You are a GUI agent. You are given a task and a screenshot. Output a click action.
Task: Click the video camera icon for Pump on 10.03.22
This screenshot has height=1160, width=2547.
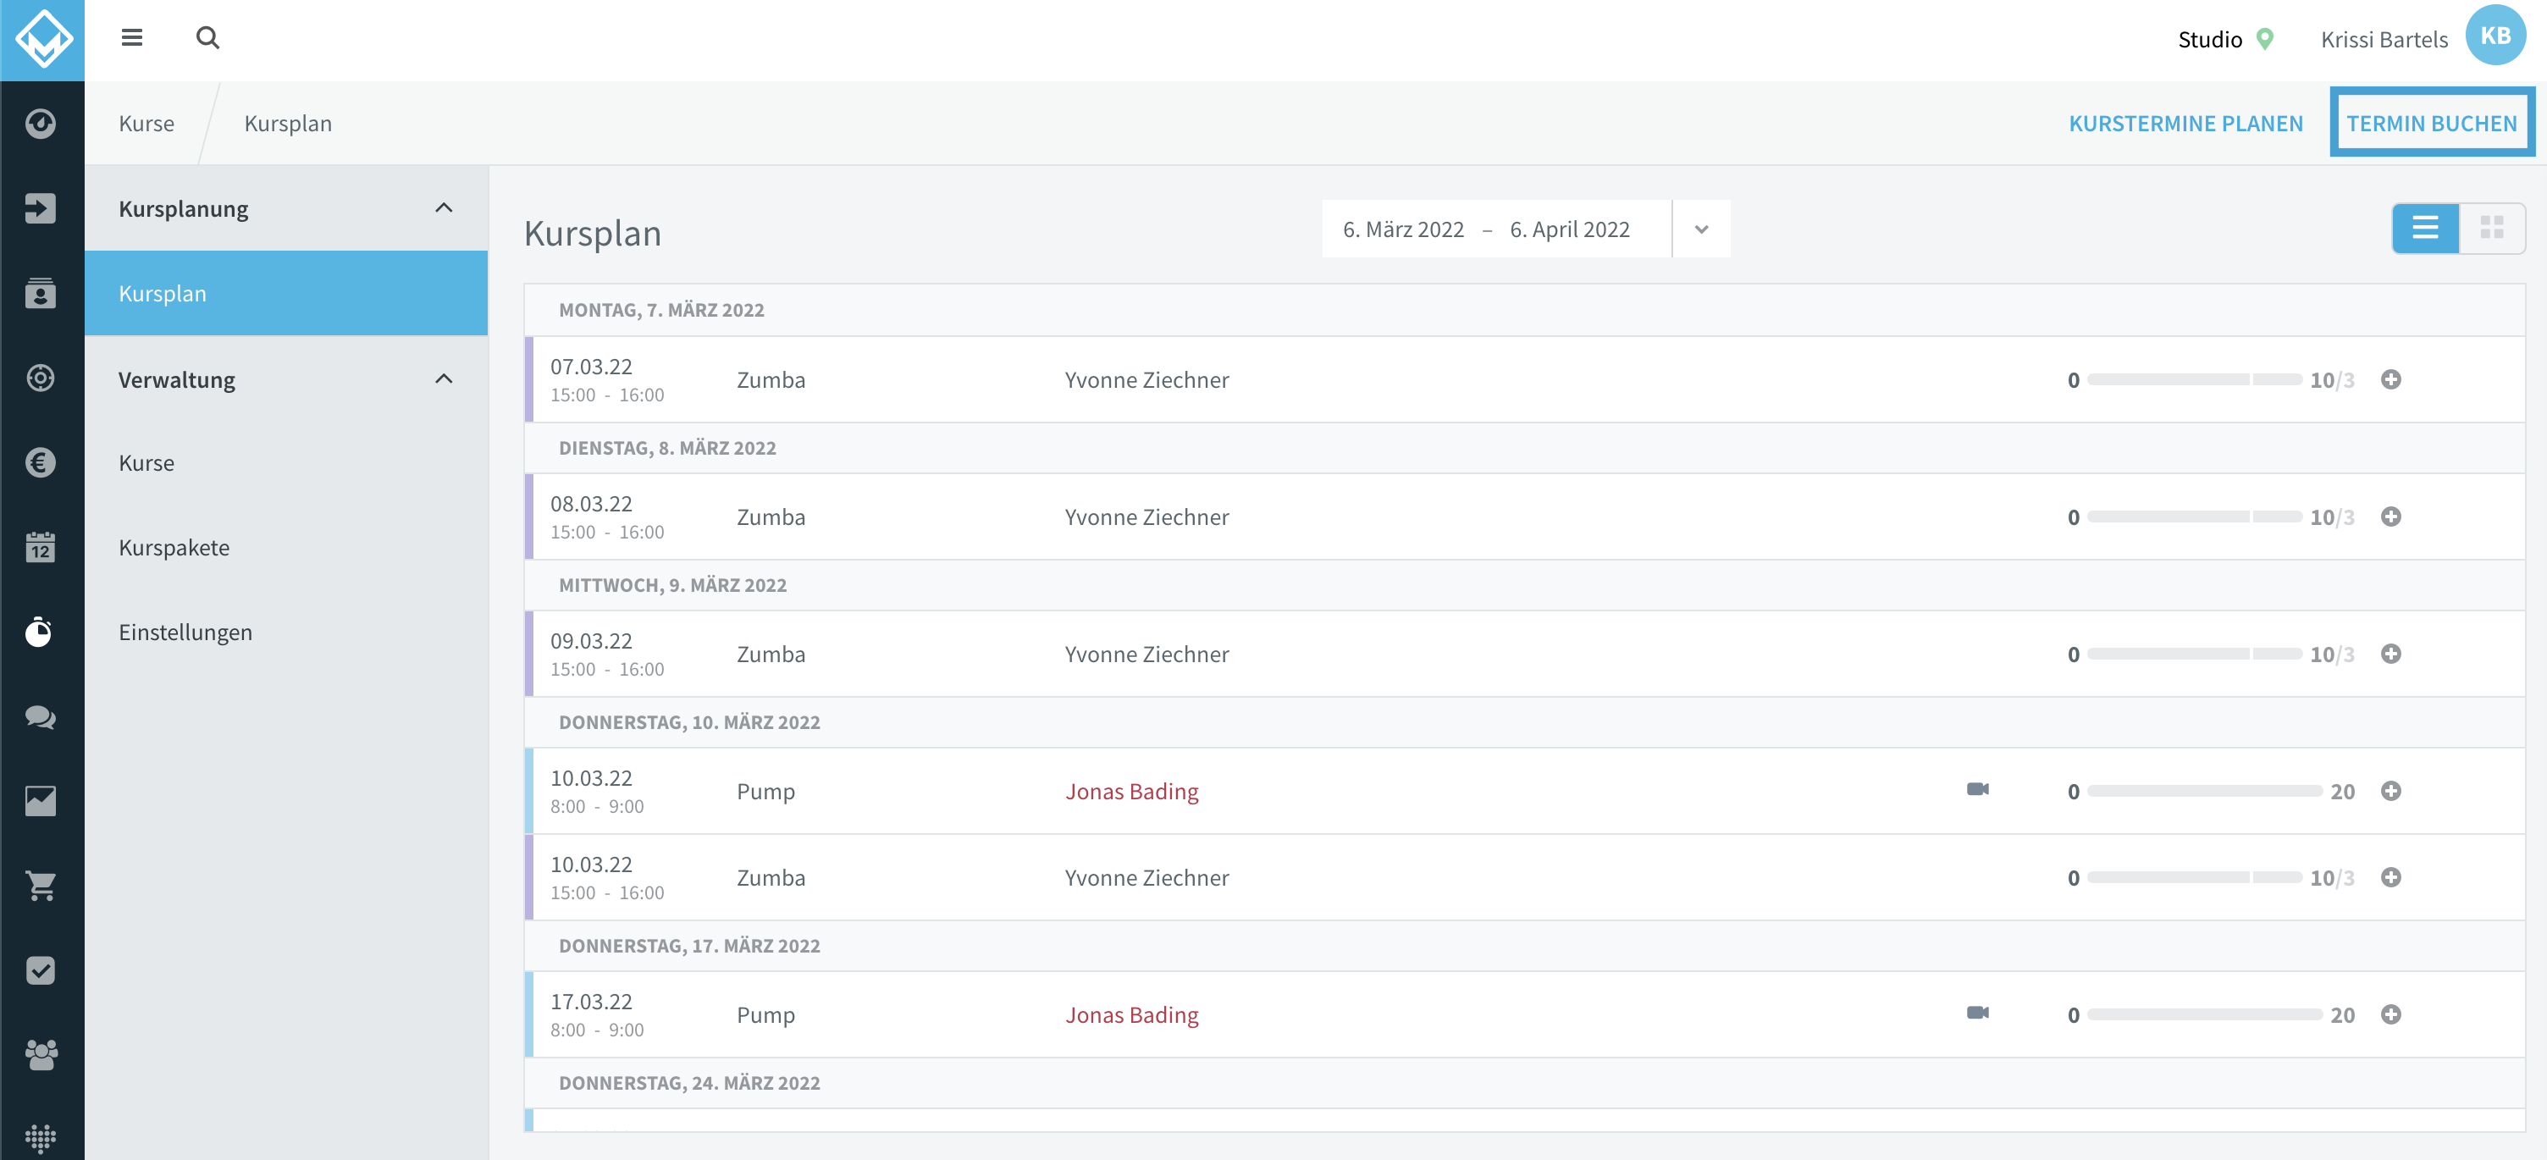[1977, 789]
